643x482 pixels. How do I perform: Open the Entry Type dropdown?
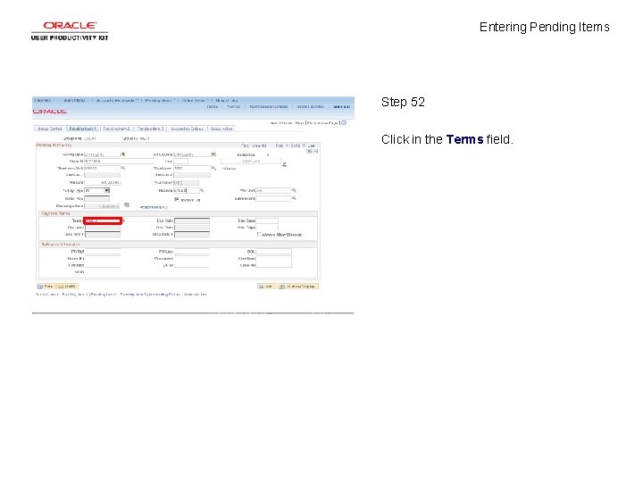97,191
